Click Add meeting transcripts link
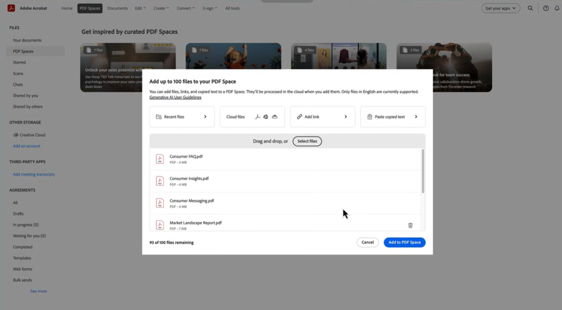The image size is (562, 310). tap(34, 174)
